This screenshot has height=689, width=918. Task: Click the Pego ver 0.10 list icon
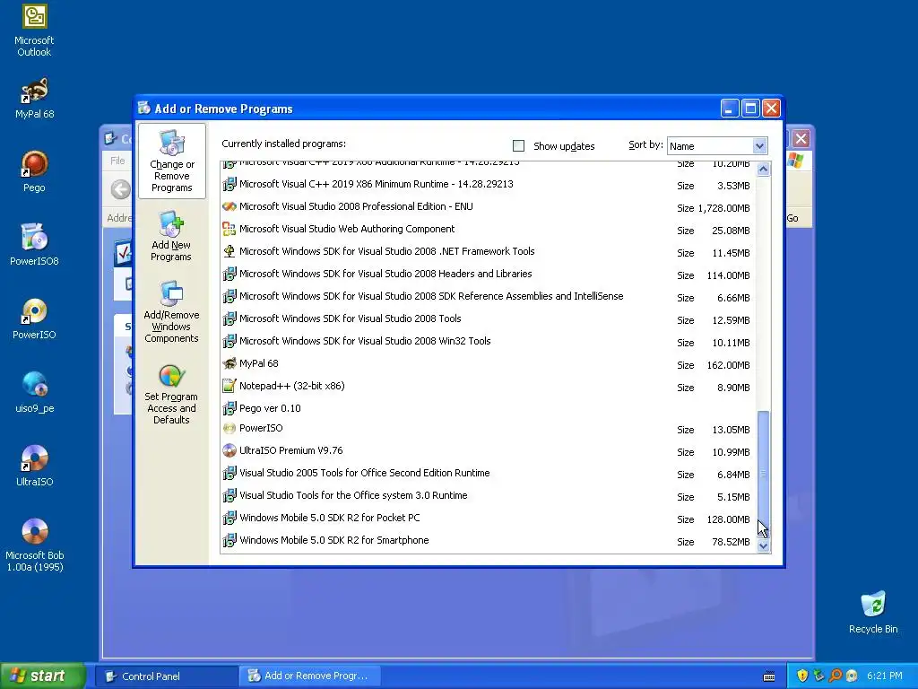pyautogui.click(x=229, y=408)
